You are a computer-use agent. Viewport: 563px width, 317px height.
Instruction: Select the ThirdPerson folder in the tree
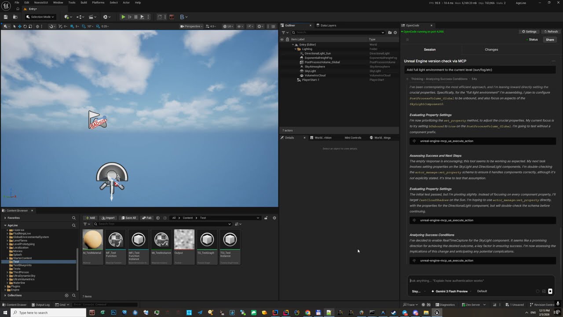(x=21, y=272)
